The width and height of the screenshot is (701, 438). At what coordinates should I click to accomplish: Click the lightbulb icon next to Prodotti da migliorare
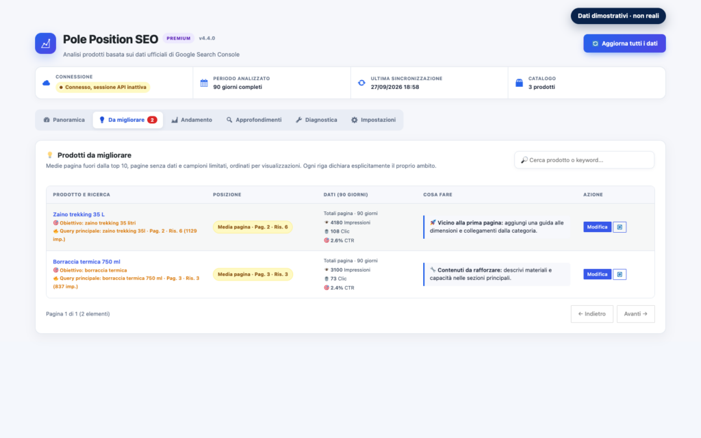point(49,155)
